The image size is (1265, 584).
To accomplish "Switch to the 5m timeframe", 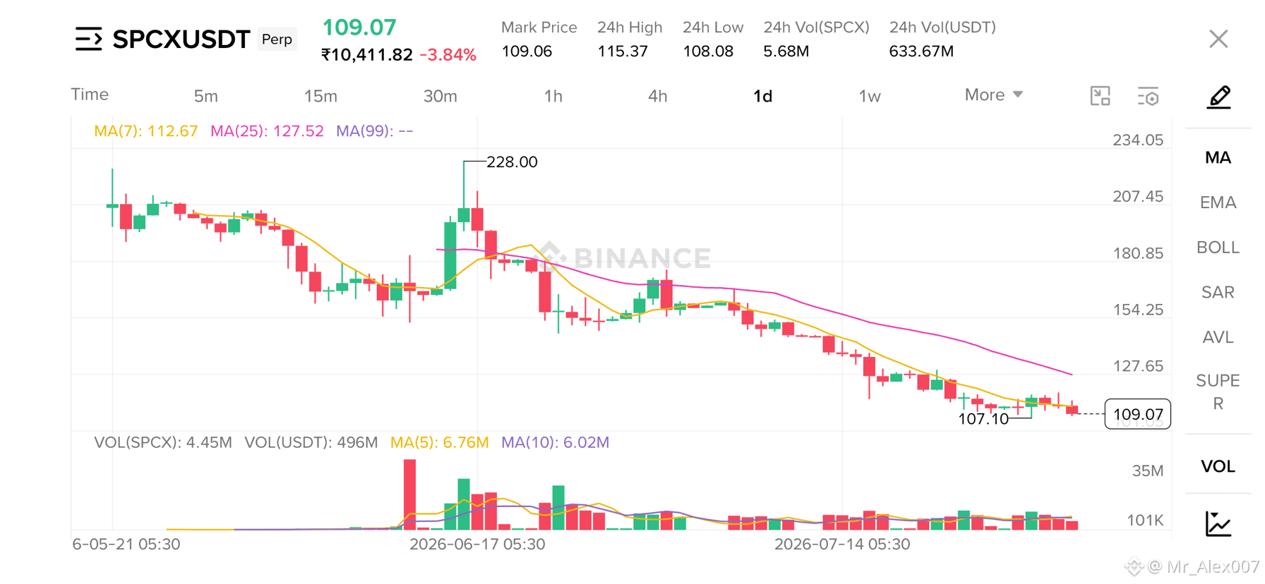I will (x=205, y=96).
